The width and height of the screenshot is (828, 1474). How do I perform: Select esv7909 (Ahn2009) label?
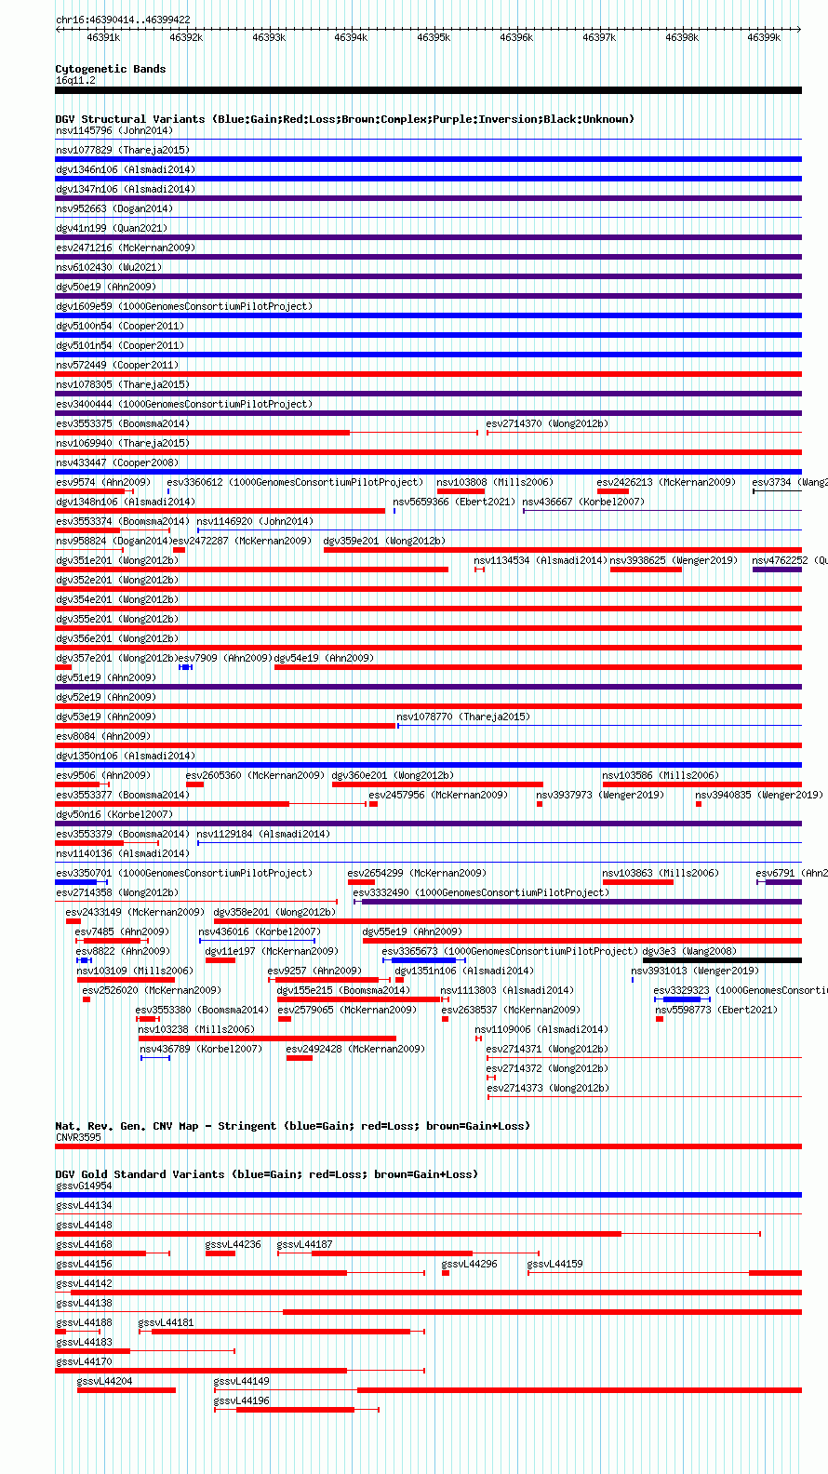coord(225,658)
